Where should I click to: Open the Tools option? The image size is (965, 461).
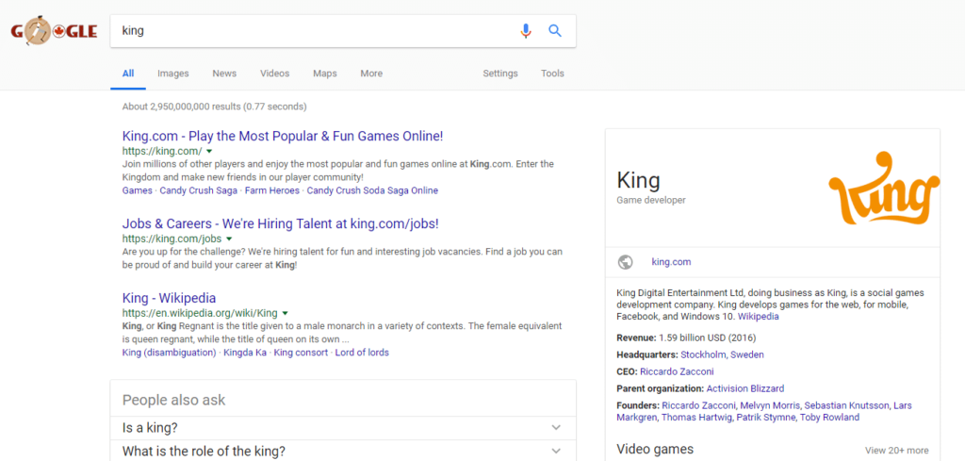[552, 74]
